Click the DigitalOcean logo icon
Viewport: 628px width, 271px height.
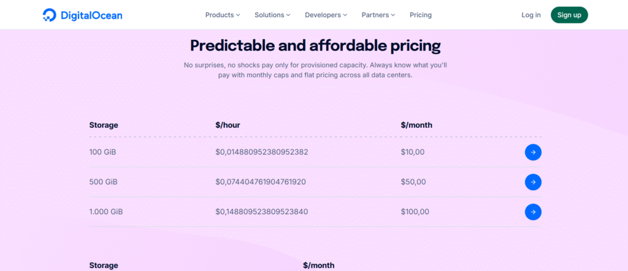click(x=50, y=15)
